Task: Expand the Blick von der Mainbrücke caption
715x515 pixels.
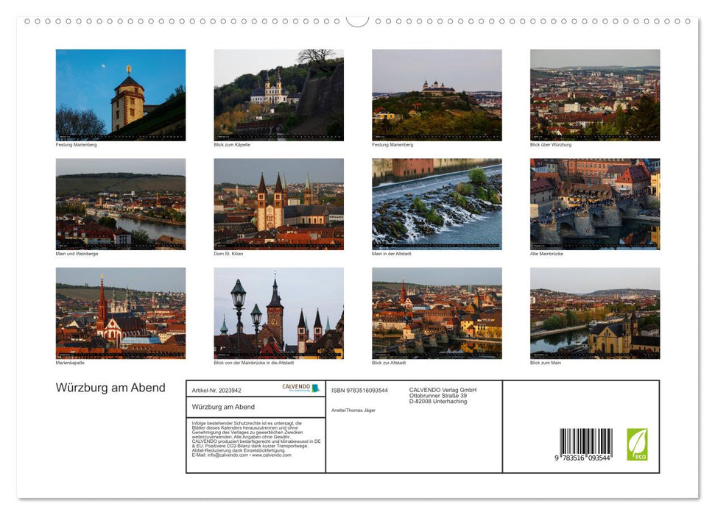Action: pos(247,362)
